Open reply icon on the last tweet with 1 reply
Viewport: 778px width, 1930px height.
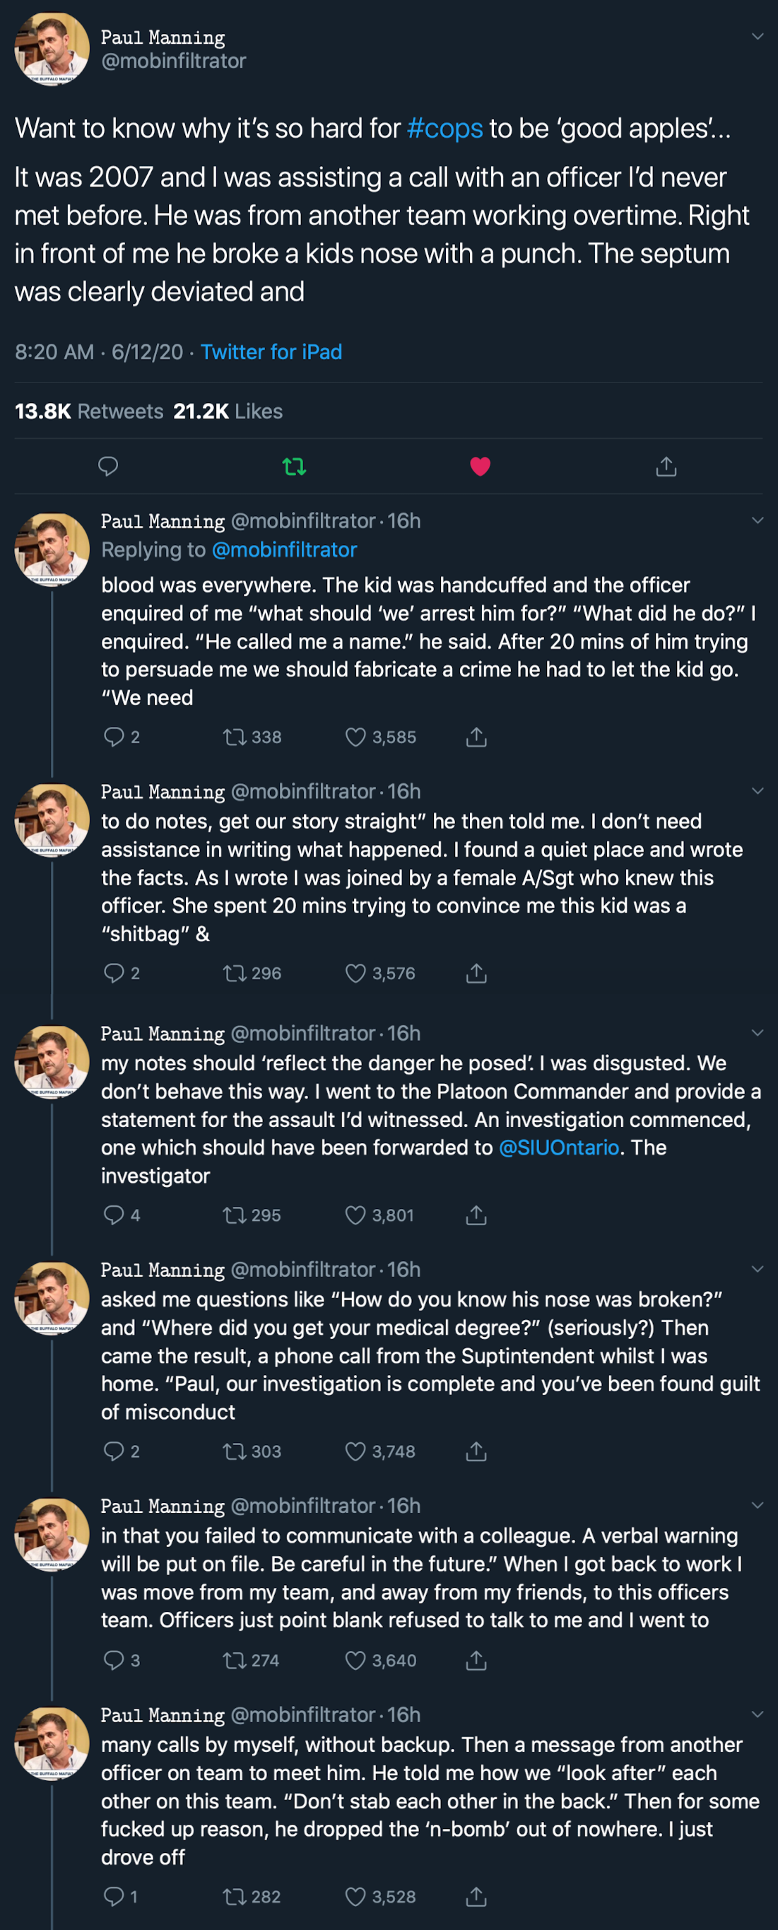[x=114, y=1896]
